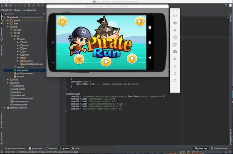This screenshot has width=233, height=154.
Task: Expand the .gradle folder
Action: (x=8, y=21)
